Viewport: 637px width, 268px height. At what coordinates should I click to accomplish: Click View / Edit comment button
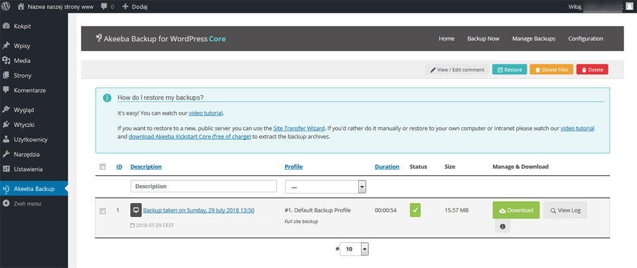[x=457, y=70]
